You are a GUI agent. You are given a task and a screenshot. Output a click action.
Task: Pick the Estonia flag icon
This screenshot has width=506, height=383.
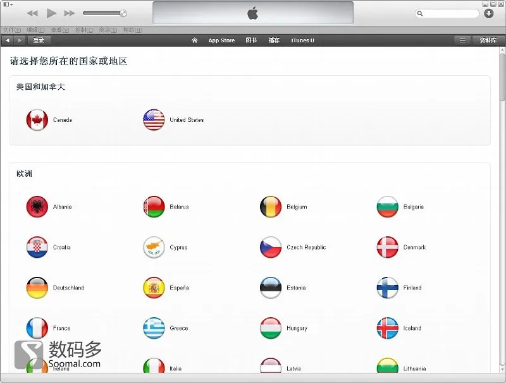[271, 288]
